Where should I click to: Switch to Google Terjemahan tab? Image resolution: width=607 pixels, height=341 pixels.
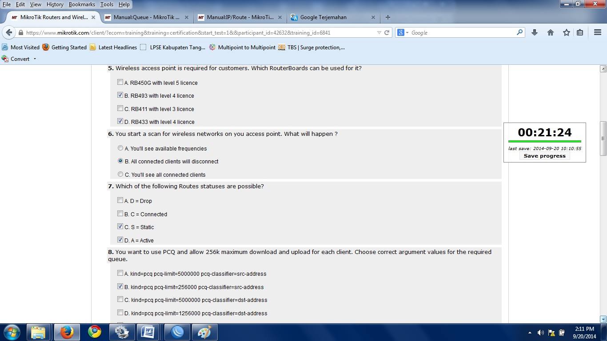[333, 17]
